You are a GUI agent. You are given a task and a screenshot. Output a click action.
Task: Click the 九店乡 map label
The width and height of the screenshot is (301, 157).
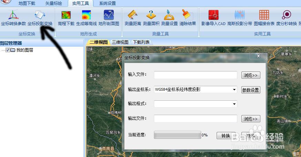point(278,72)
